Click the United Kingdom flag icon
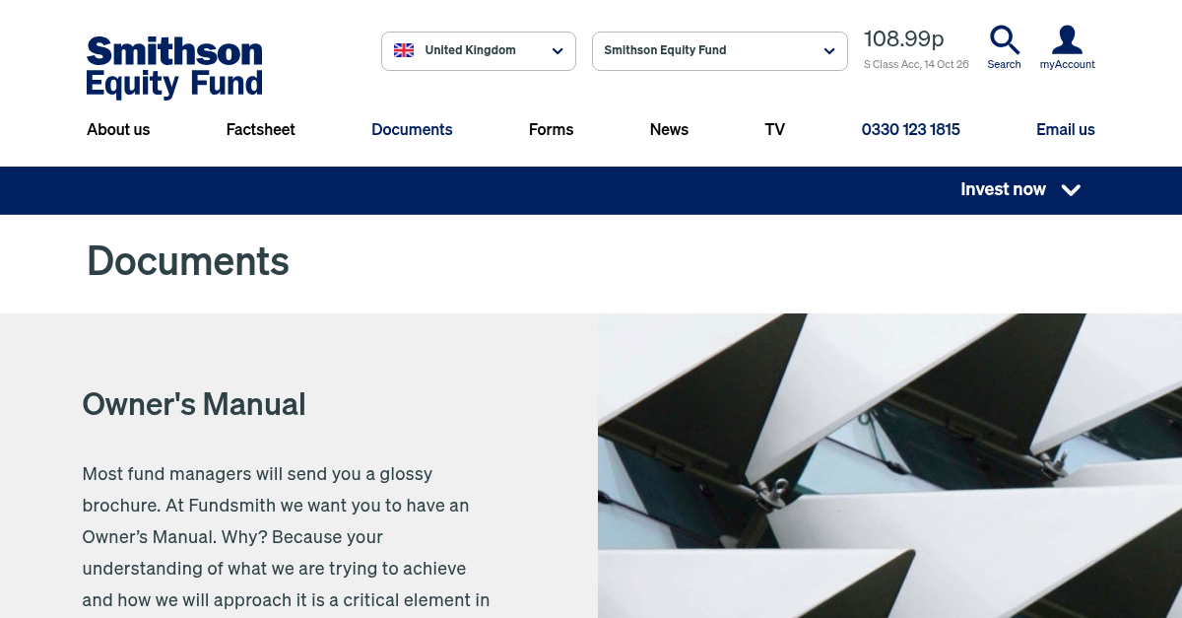This screenshot has width=1182, height=618. 404,50
